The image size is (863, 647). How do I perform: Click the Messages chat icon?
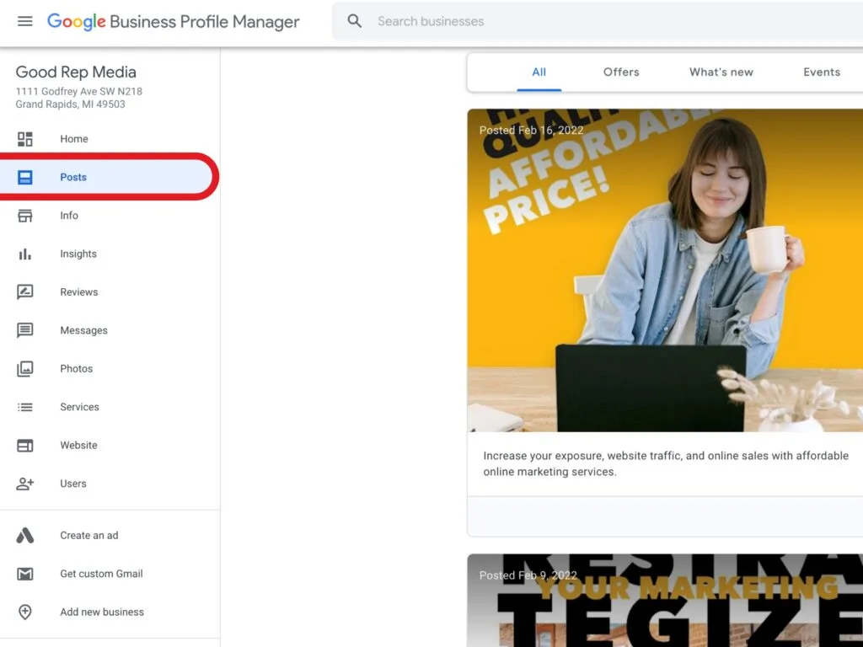24,330
